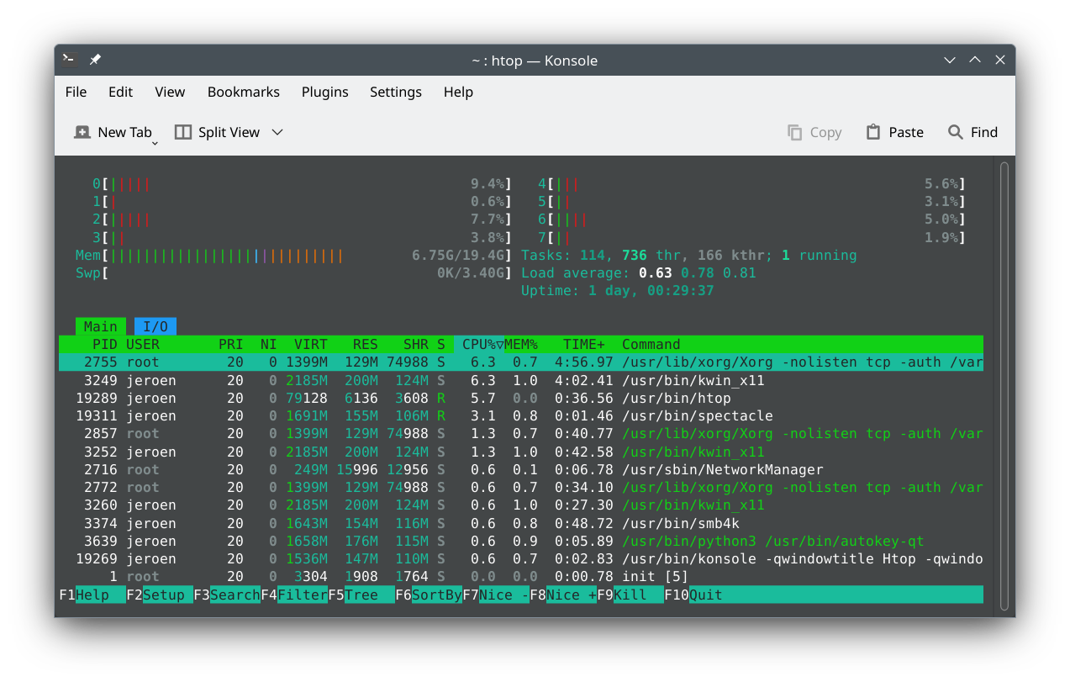Minimize the Konsole window
The height and width of the screenshot is (682, 1070).
coord(950,60)
